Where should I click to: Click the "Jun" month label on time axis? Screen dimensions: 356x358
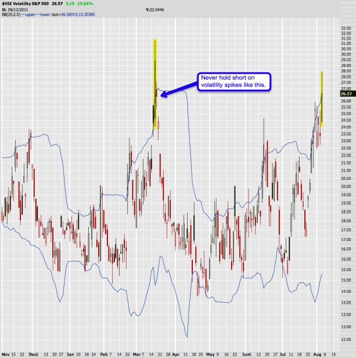click(246, 355)
